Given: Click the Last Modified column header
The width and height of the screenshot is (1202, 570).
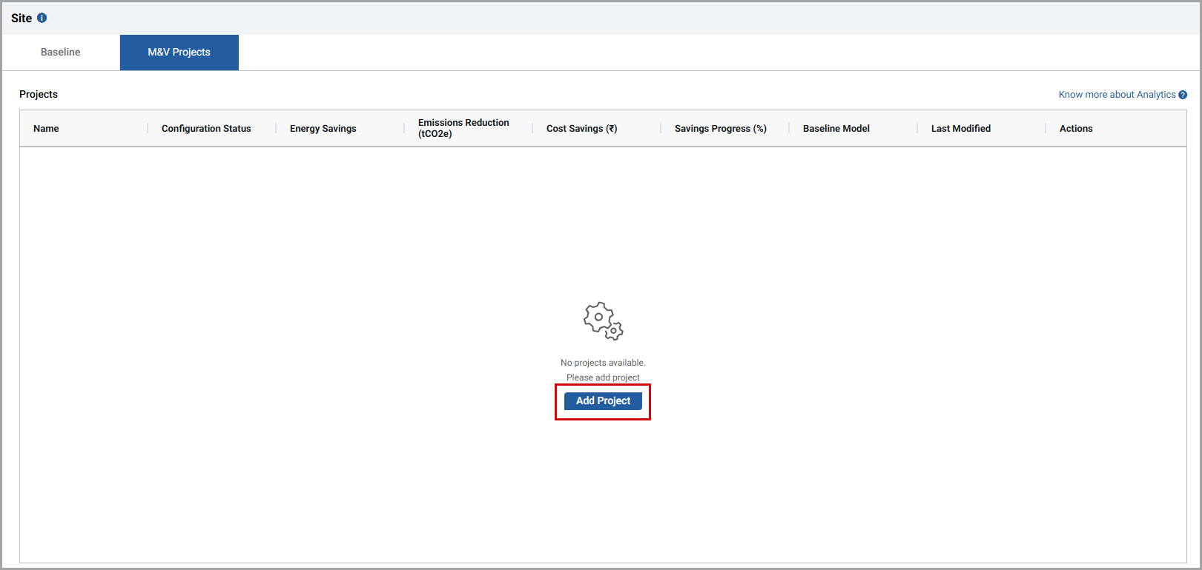Looking at the screenshot, I should pos(960,129).
